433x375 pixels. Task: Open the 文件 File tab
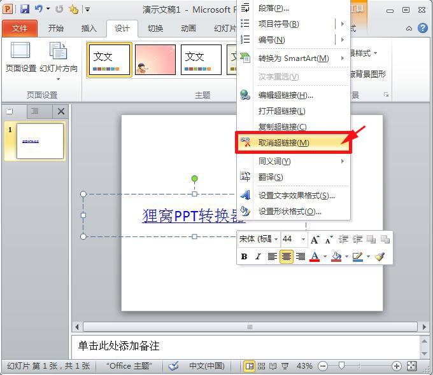coord(20,28)
